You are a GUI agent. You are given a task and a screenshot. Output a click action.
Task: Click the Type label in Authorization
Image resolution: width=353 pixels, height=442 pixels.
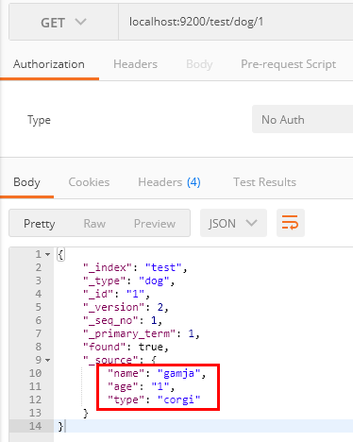pos(39,120)
